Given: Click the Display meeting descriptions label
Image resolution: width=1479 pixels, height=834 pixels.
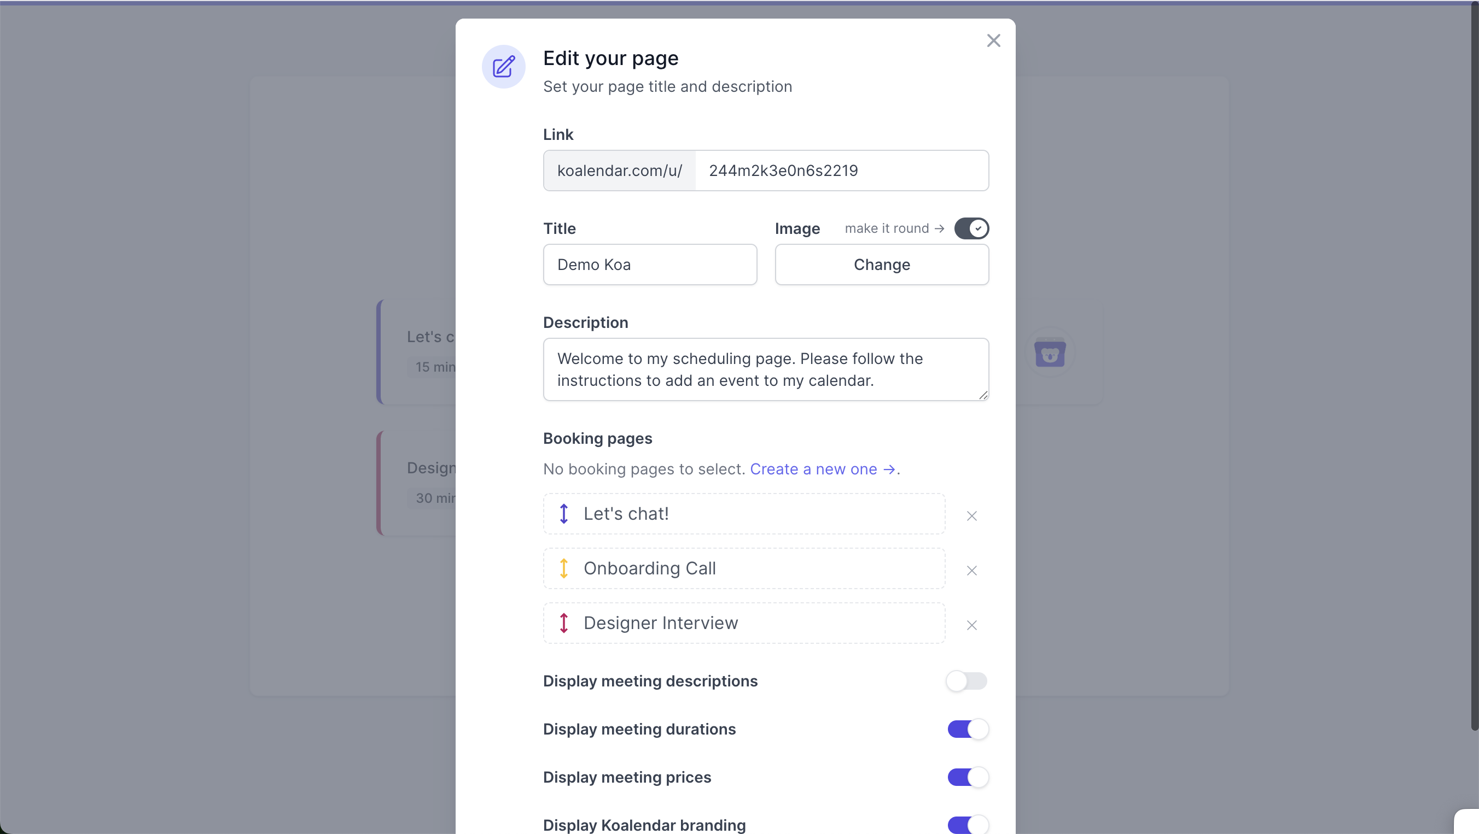Looking at the screenshot, I should click(x=650, y=681).
